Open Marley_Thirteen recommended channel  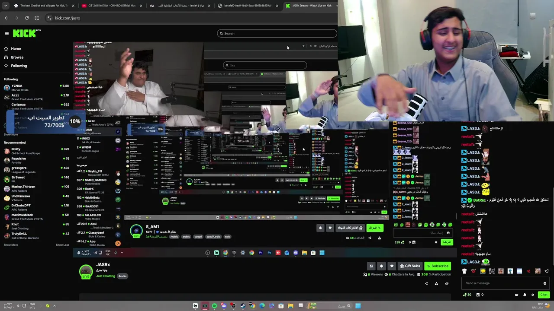pos(36,188)
